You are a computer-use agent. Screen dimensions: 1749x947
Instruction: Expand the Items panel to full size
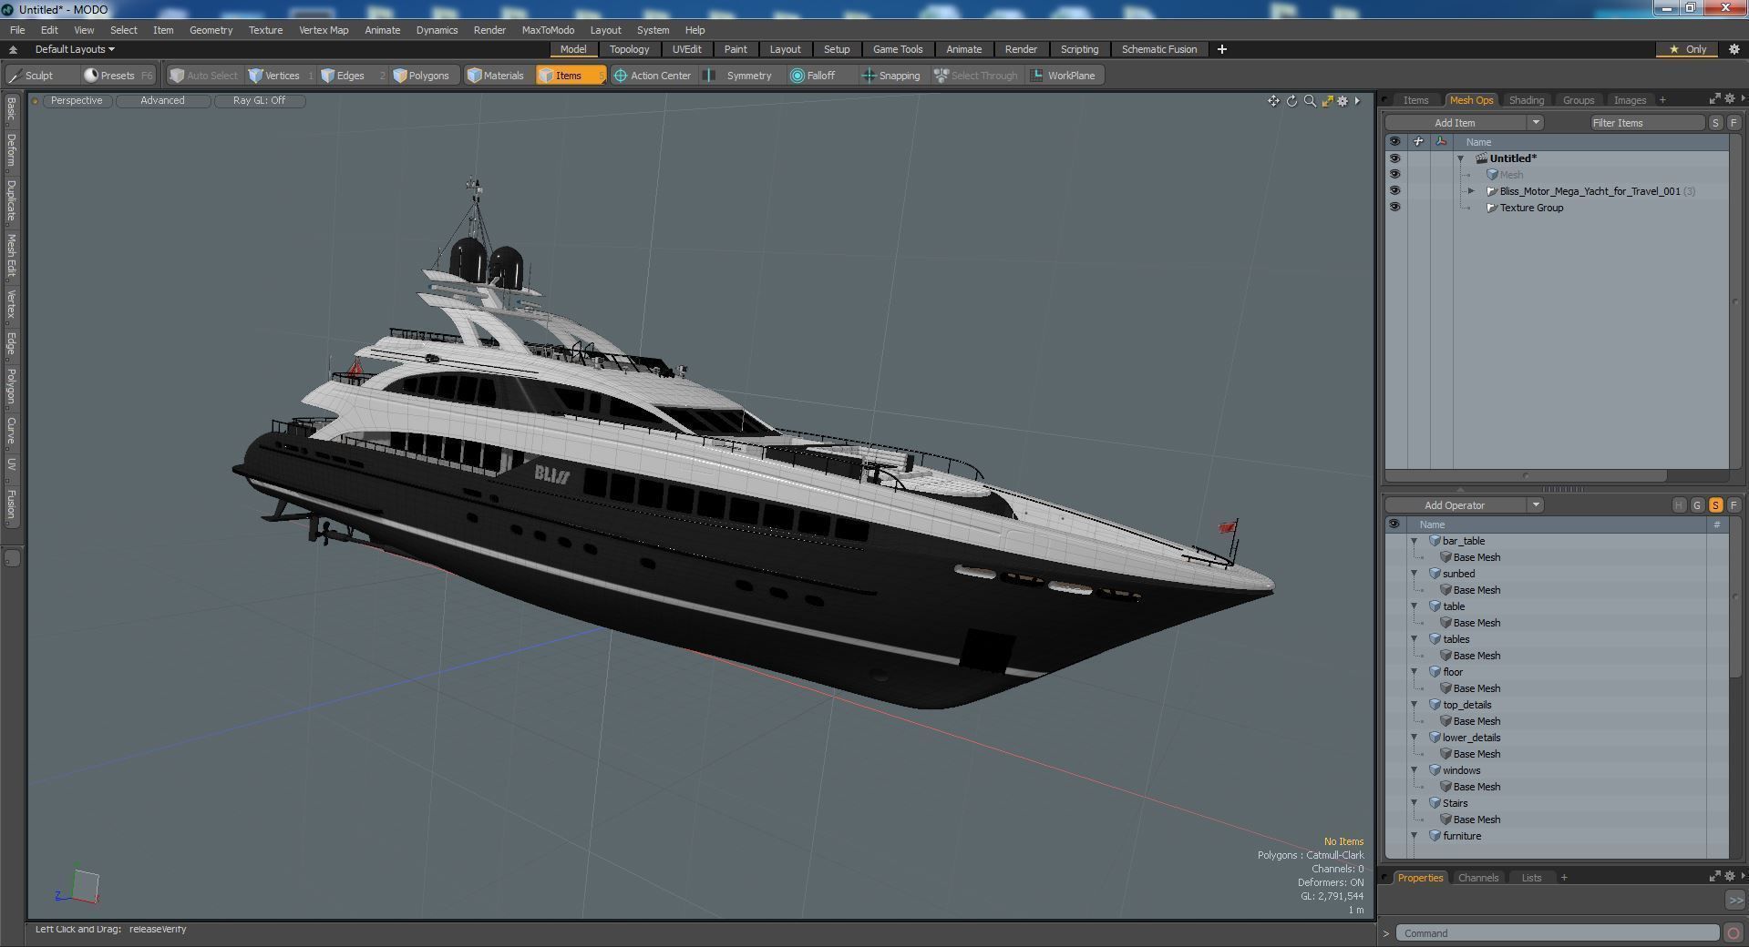tap(1714, 98)
